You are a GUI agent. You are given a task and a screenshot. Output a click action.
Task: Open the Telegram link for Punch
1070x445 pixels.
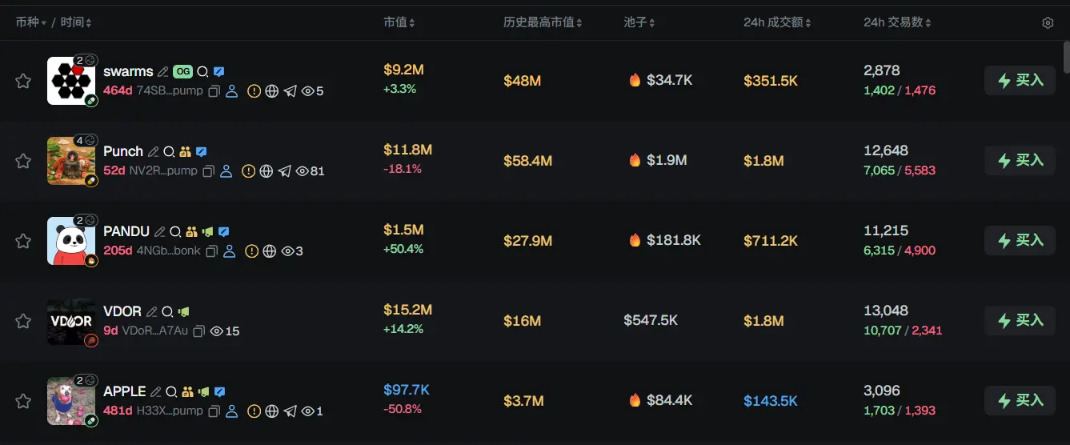pos(284,171)
